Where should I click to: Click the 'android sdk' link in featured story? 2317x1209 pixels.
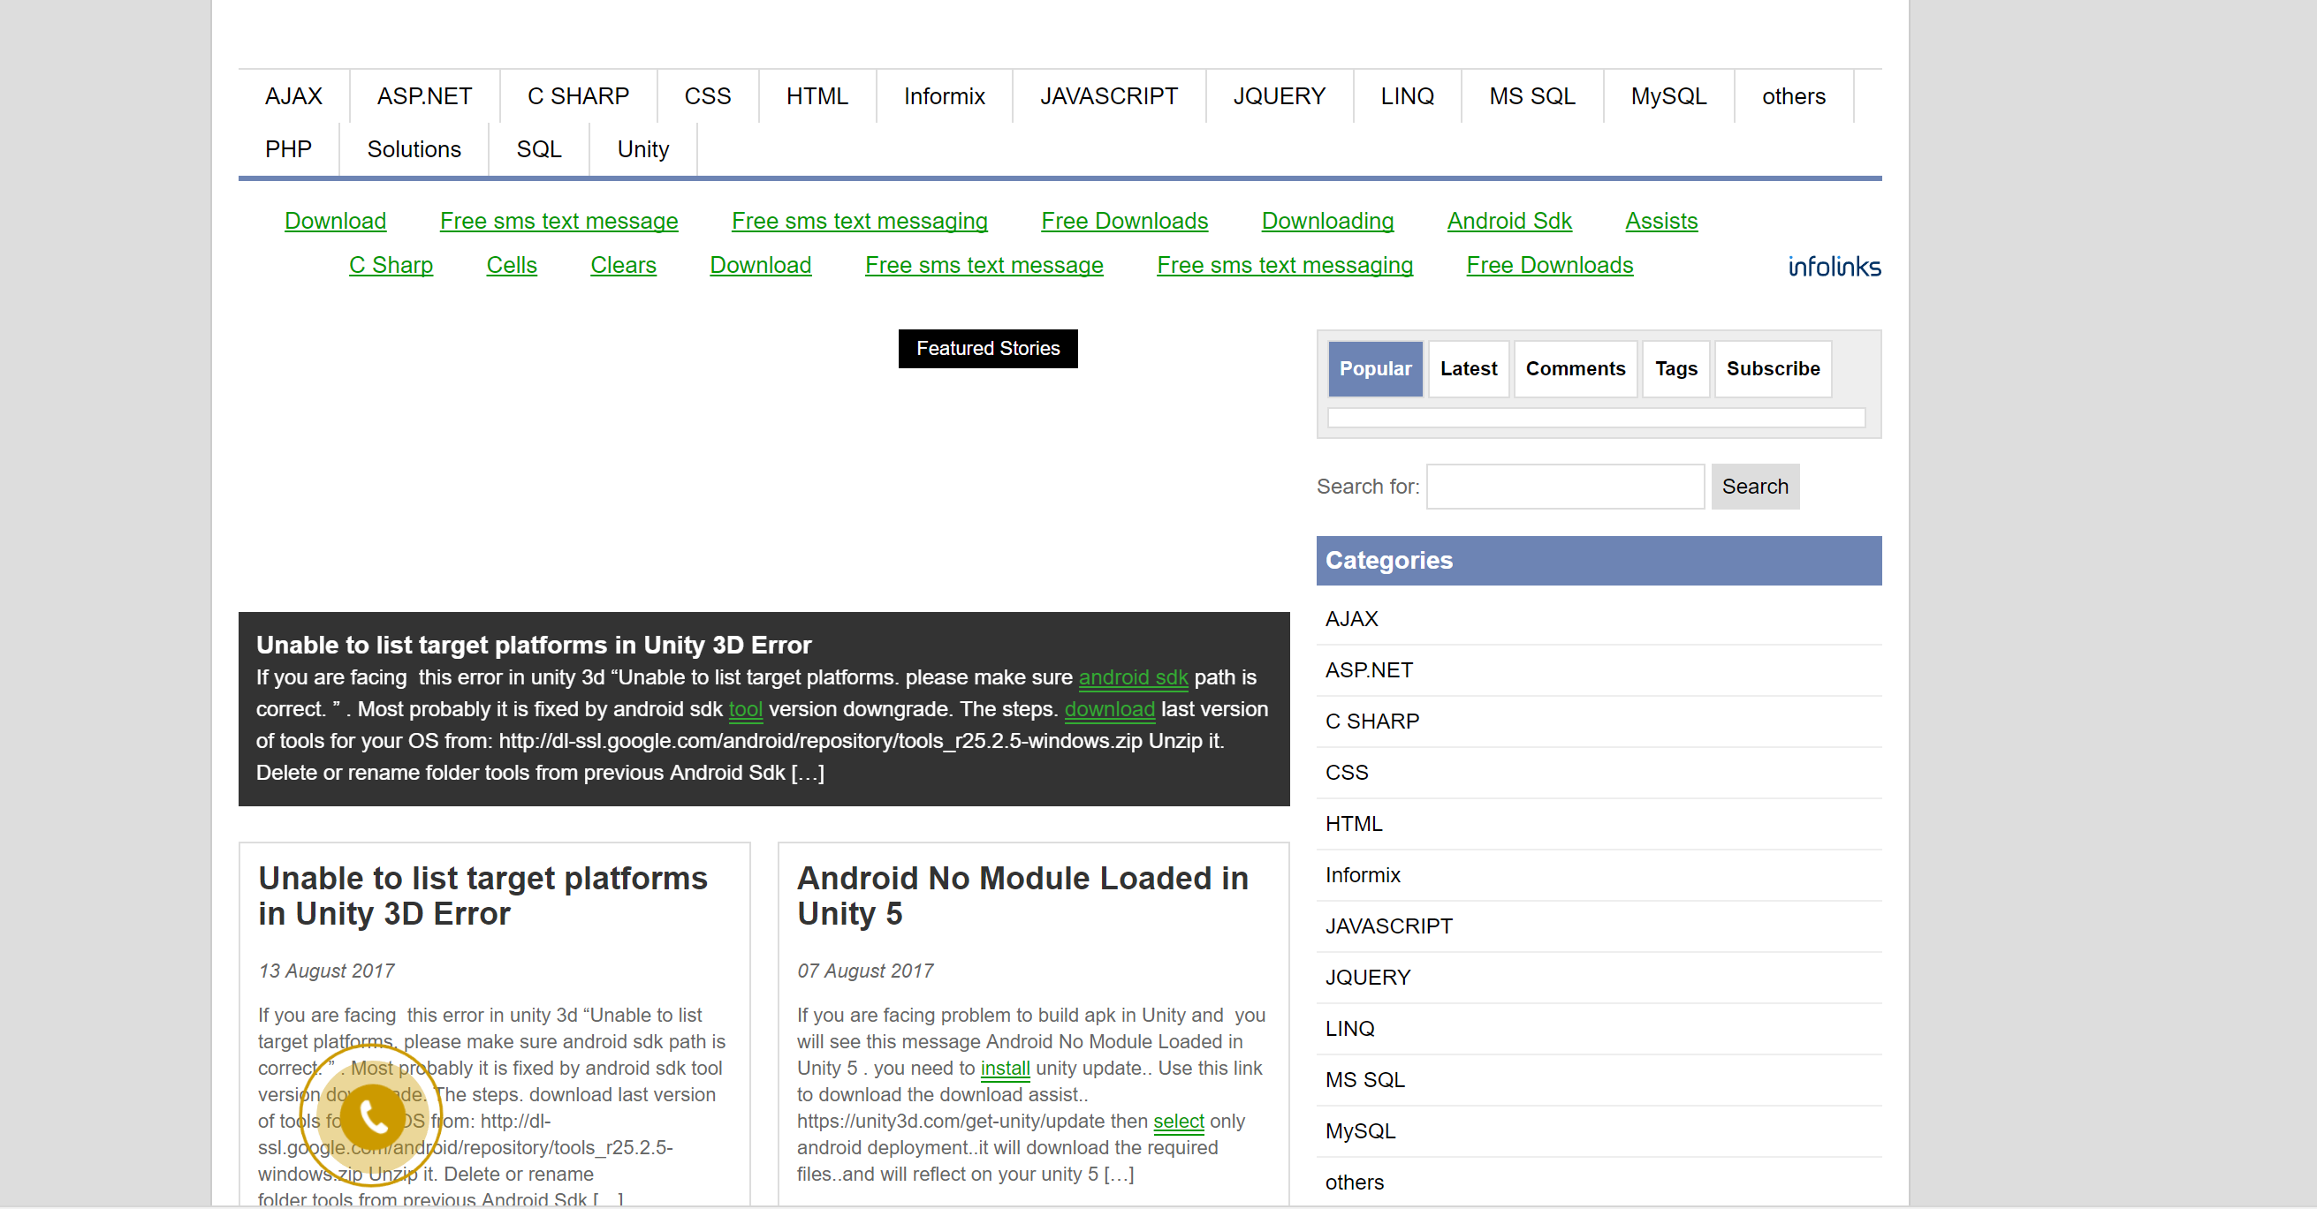click(1132, 676)
